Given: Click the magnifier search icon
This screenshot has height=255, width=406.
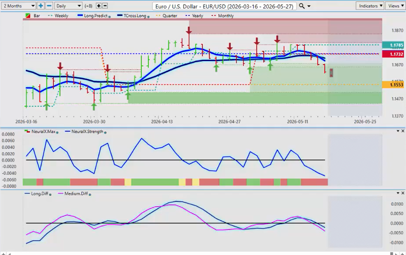Looking at the screenshot, I should (302, 6).
